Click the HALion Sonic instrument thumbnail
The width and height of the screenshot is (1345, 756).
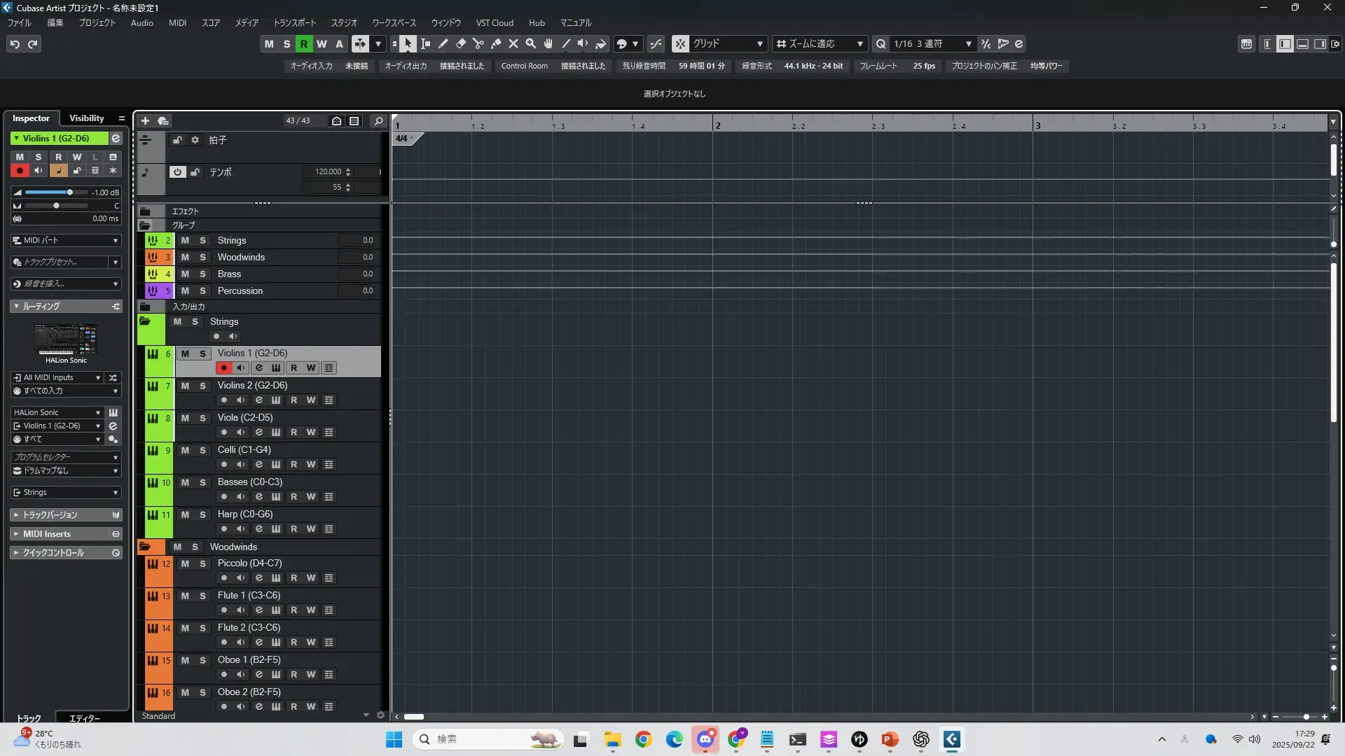67,339
